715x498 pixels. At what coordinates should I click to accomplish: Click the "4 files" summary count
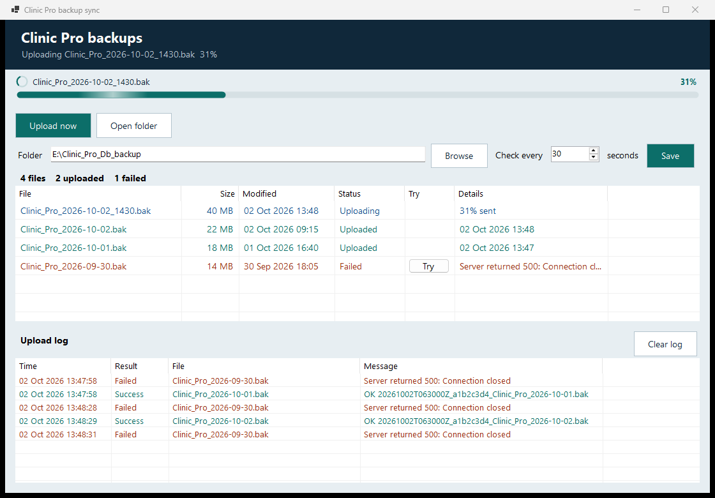click(x=33, y=178)
